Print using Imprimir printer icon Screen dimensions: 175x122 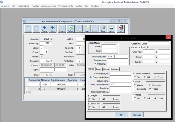click(x=111, y=29)
